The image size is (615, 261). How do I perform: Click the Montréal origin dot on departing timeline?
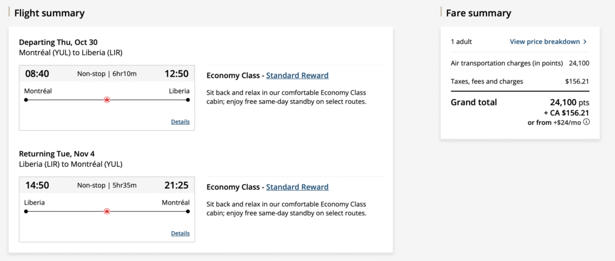point(26,100)
